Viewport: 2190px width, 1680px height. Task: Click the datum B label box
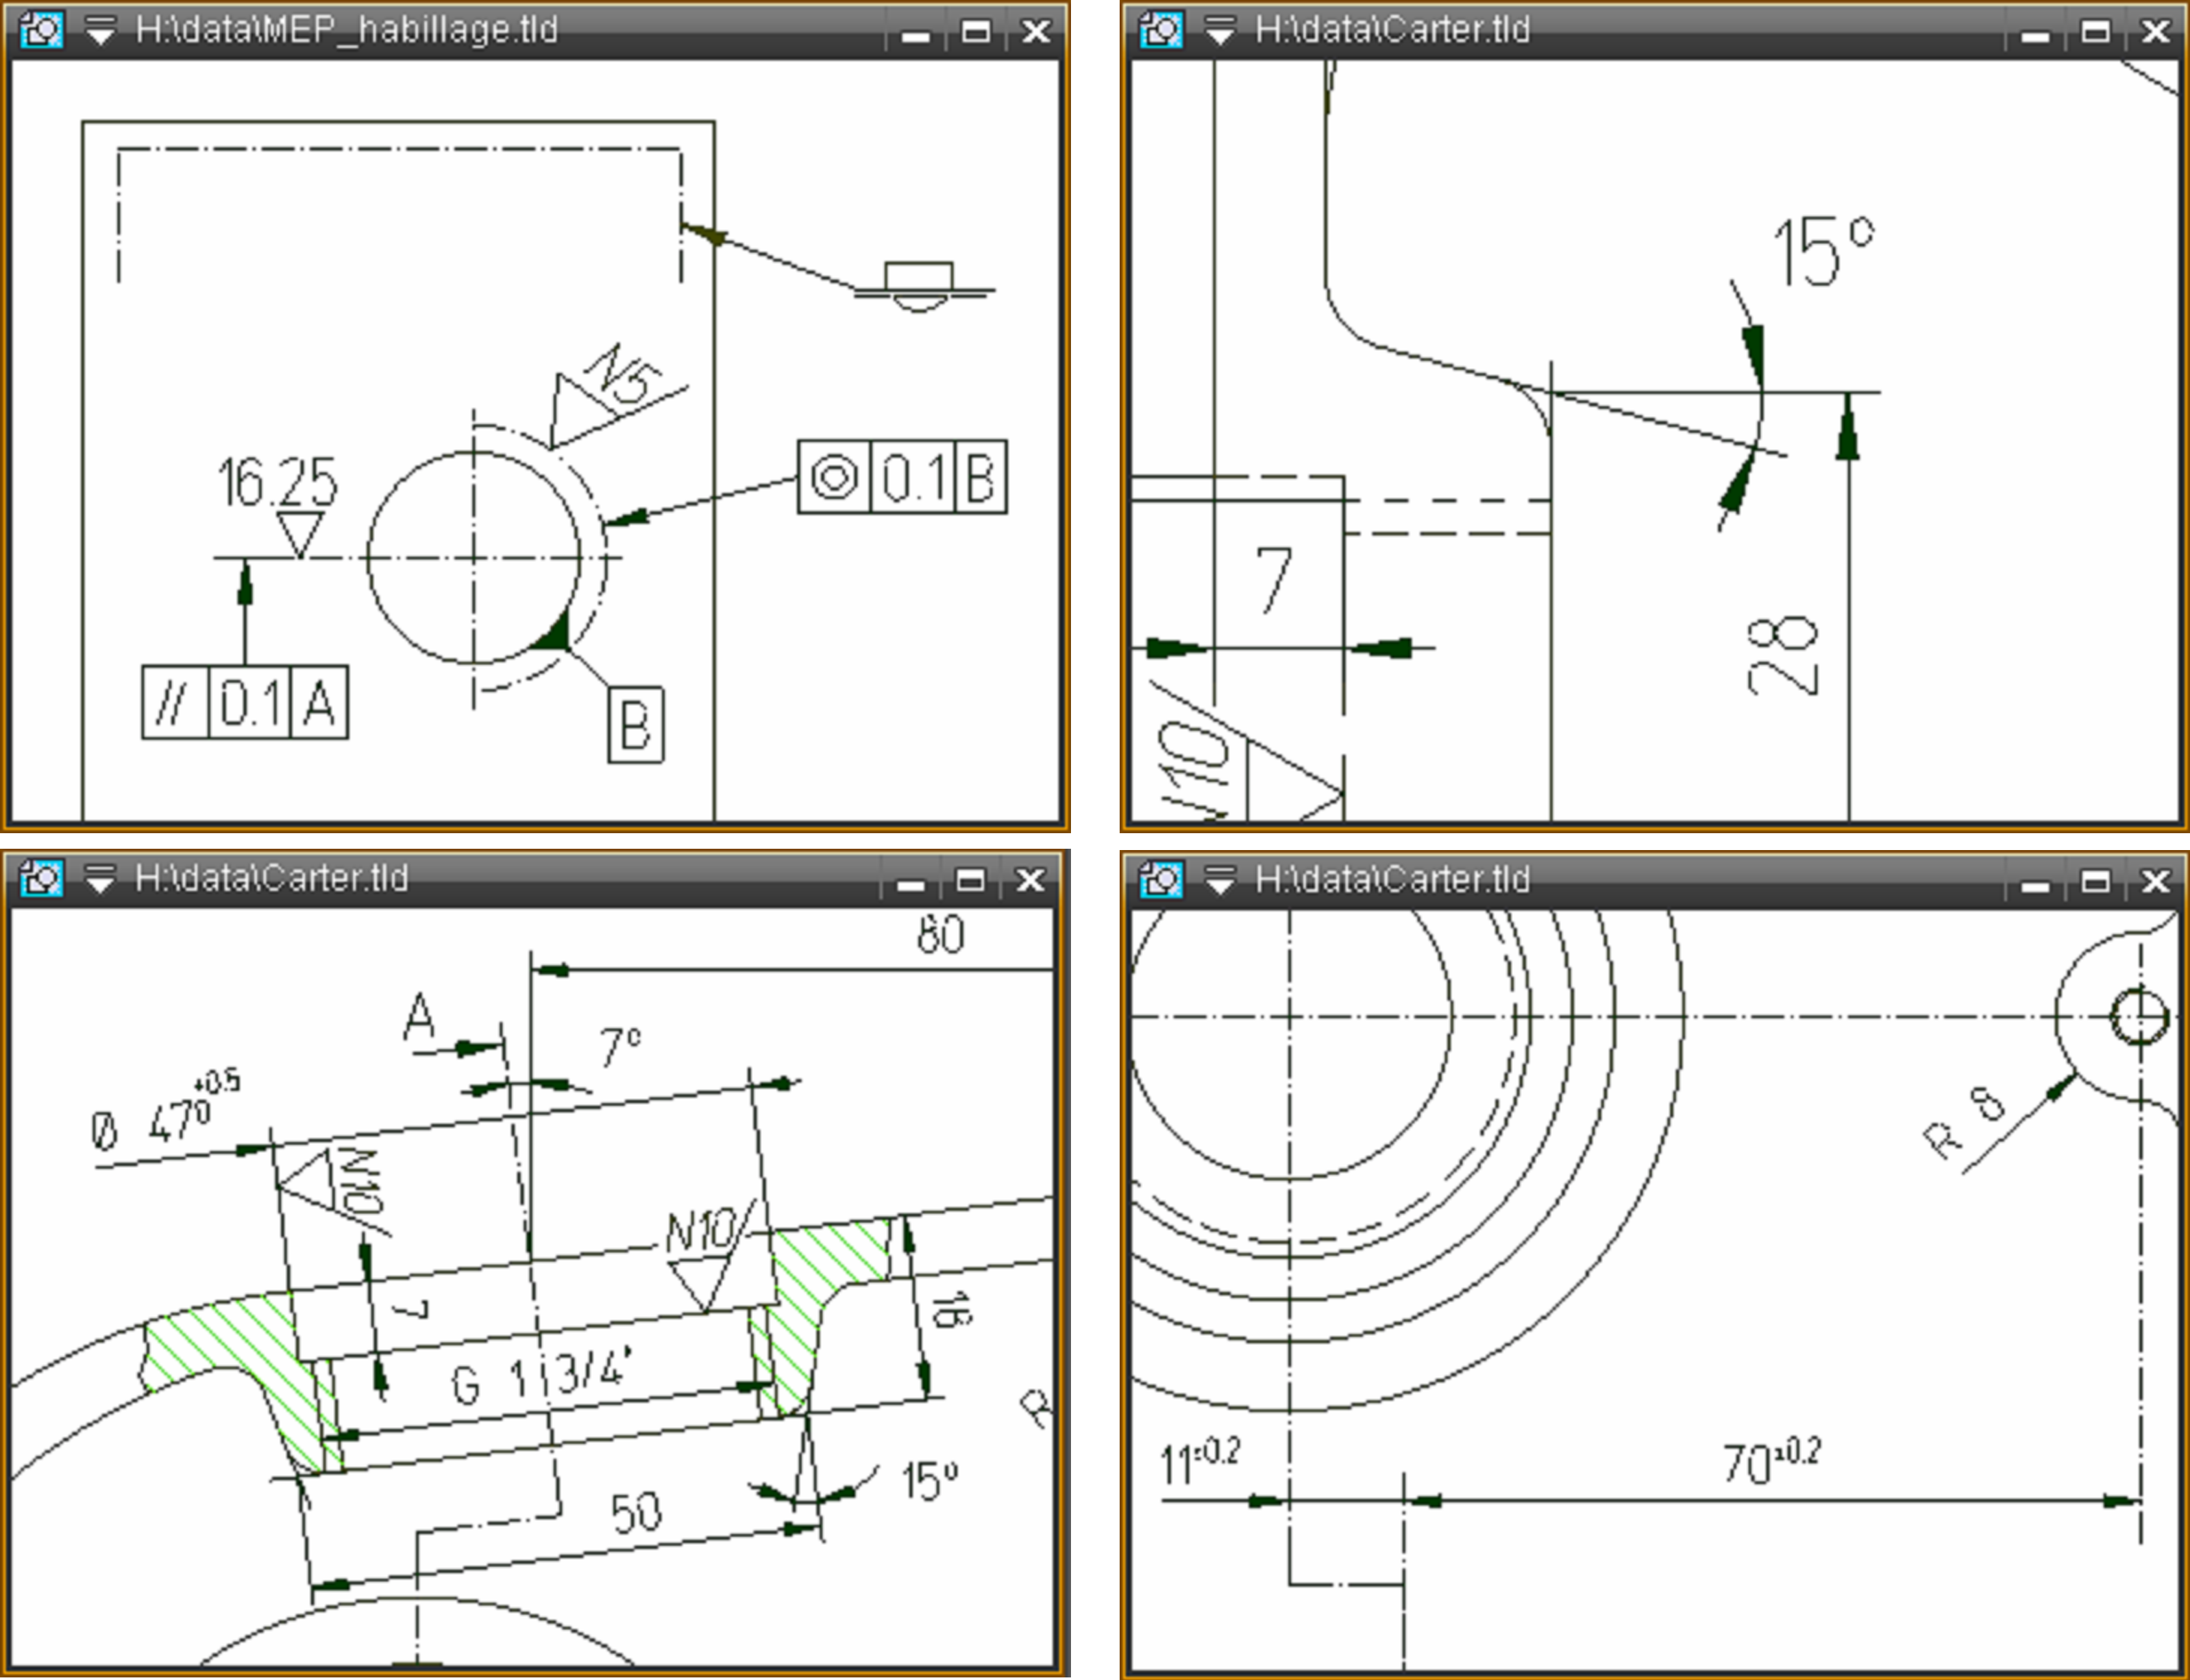pyautogui.click(x=636, y=725)
